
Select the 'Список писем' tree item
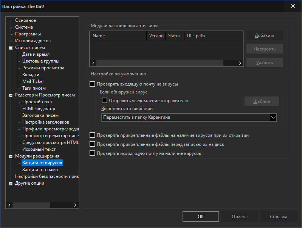click(30, 47)
